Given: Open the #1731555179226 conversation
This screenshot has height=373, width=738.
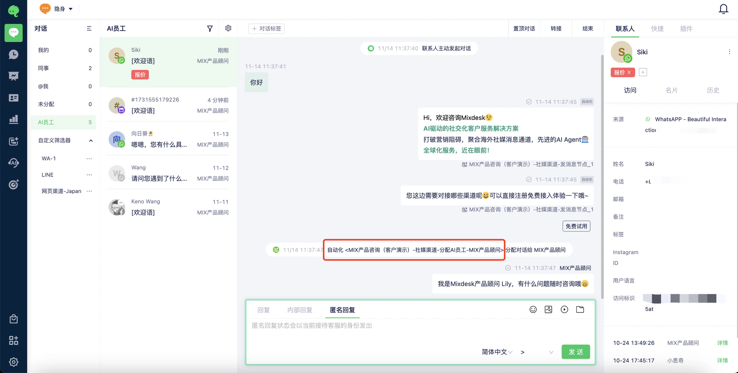Looking at the screenshot, I should [x=168, y=105].
